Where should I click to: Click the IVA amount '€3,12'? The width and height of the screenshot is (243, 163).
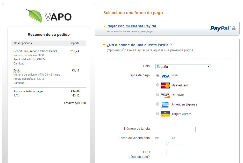click(76, 95)
